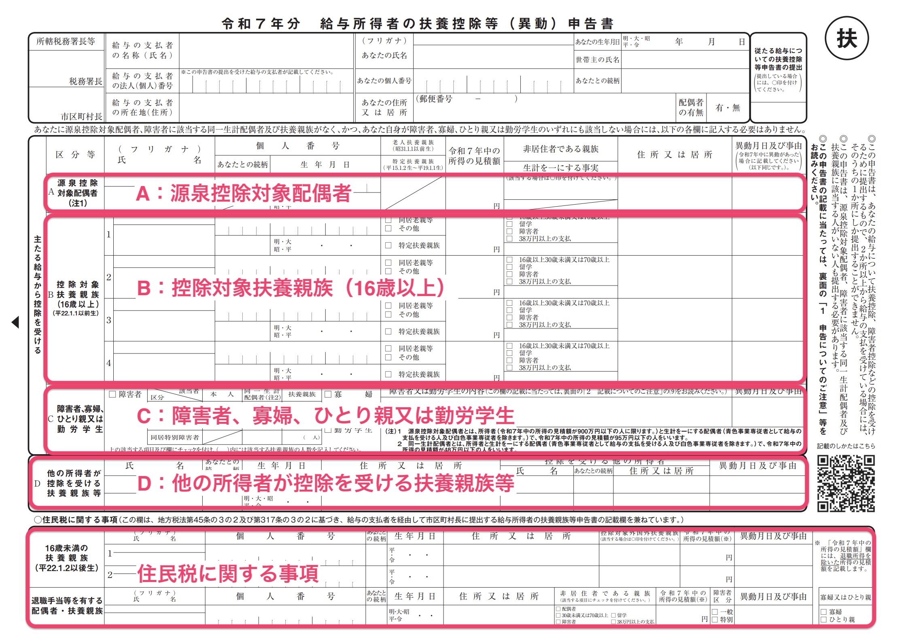Screen dimensions: 904x639
Task: Select the 有・無 option for 配偶者の有無
Action: [x=728, y=108]
